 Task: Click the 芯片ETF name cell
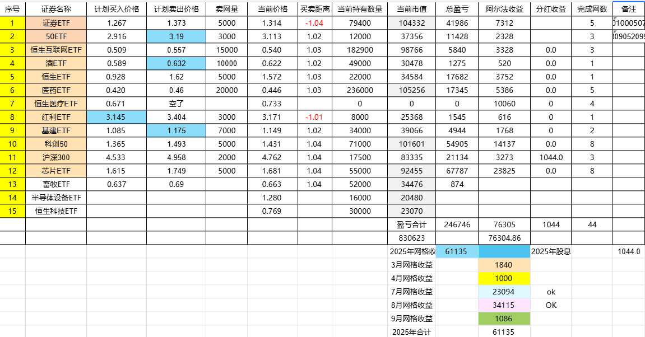56,171
